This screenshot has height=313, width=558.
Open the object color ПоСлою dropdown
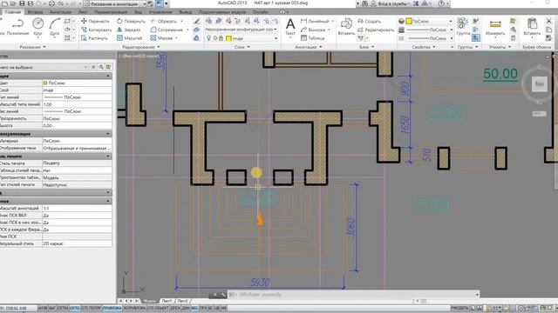pos(429,21)
